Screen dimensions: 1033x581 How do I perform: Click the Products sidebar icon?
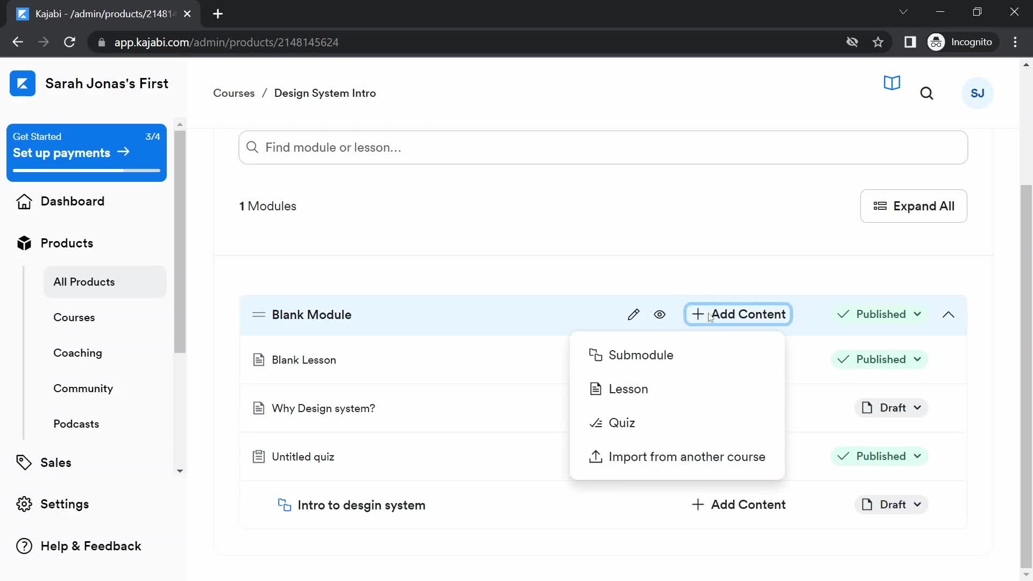pos(25,243)
